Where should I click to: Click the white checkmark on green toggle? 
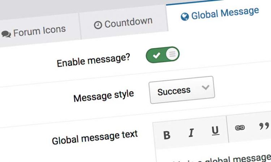click(x=156, y=55)
